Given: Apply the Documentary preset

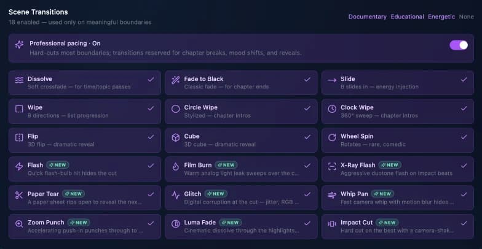Looking at the screenshot, I should 368,17.
